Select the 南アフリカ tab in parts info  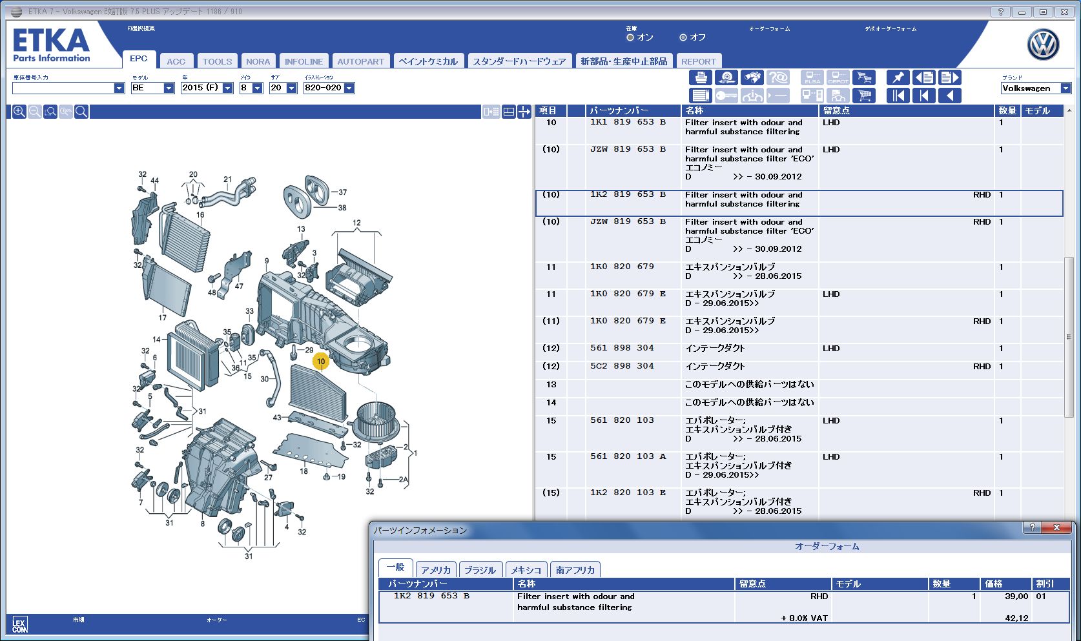click(575, 570)
